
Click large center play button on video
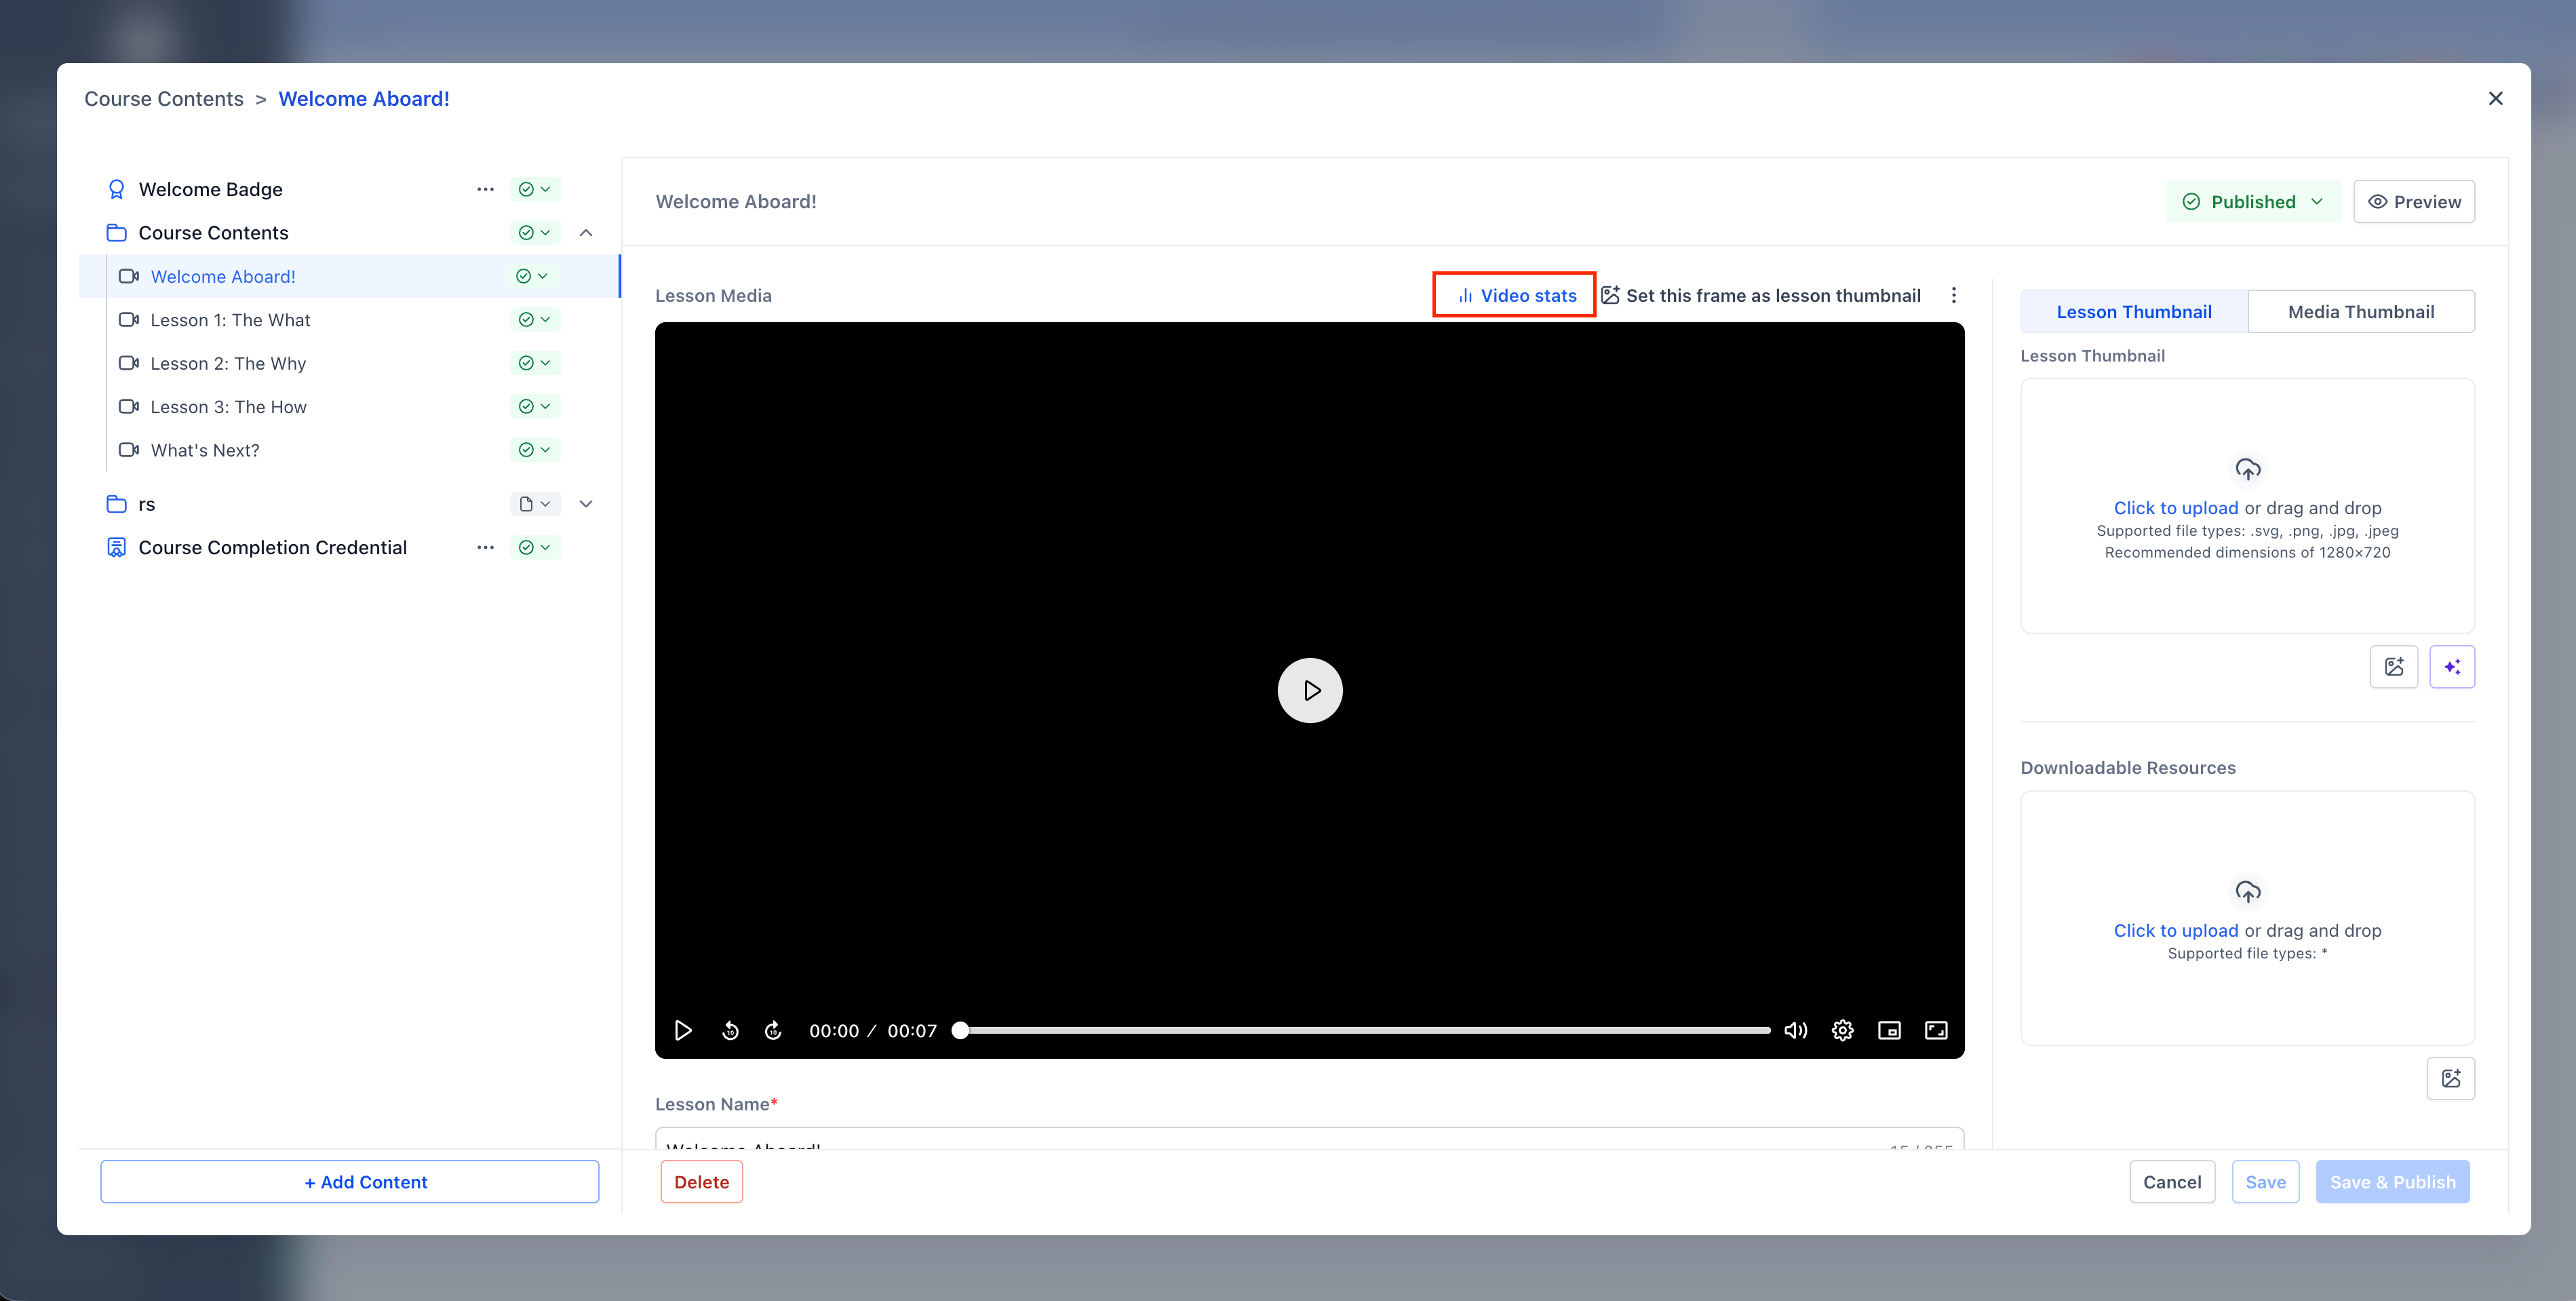coord(1310,690)
